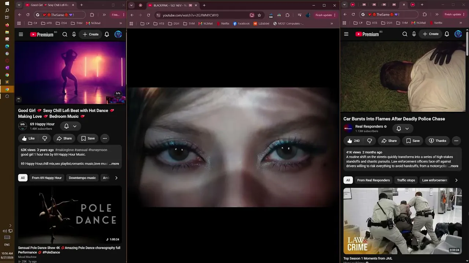Open Windows Start menu
This screenshot has height=263, width=469.
[7, 4]
